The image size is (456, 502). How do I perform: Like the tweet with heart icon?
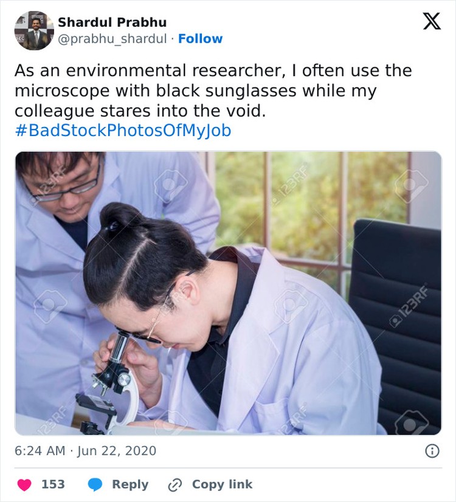pyautogui.click(x=24, y=485)
